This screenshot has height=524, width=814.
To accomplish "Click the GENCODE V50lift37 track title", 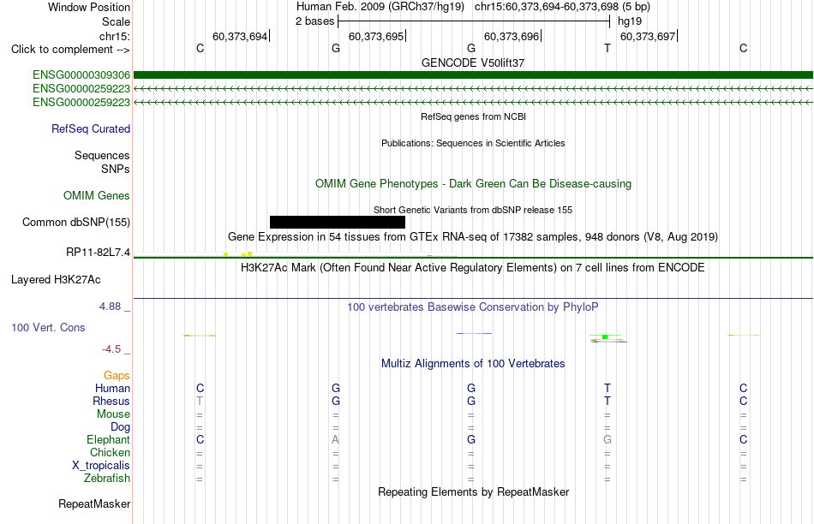I will click(473, 63).
